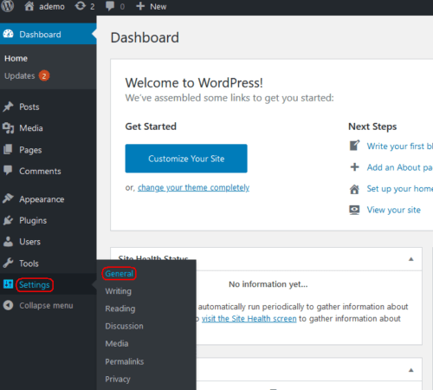Click the Comments speech bubble sidebar icon

(8, 171)
